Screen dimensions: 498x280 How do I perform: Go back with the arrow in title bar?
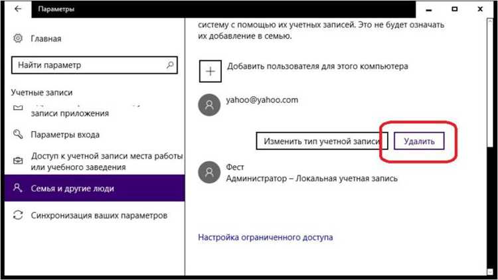(18, 9)
